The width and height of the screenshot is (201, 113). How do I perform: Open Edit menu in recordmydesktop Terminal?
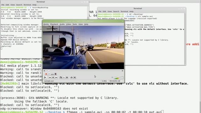pos(7,5)
